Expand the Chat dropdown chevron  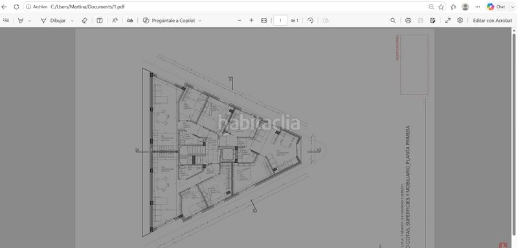pyautogui.click(x=512, y=7)
